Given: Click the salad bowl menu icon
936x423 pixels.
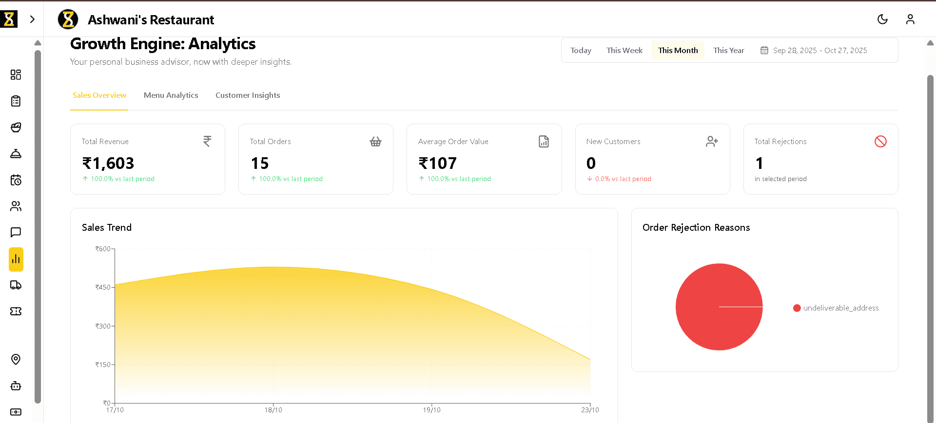Looking at the screenshot, I should coord(16,128).
